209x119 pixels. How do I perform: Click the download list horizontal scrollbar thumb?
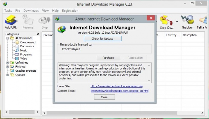point(112,113)
